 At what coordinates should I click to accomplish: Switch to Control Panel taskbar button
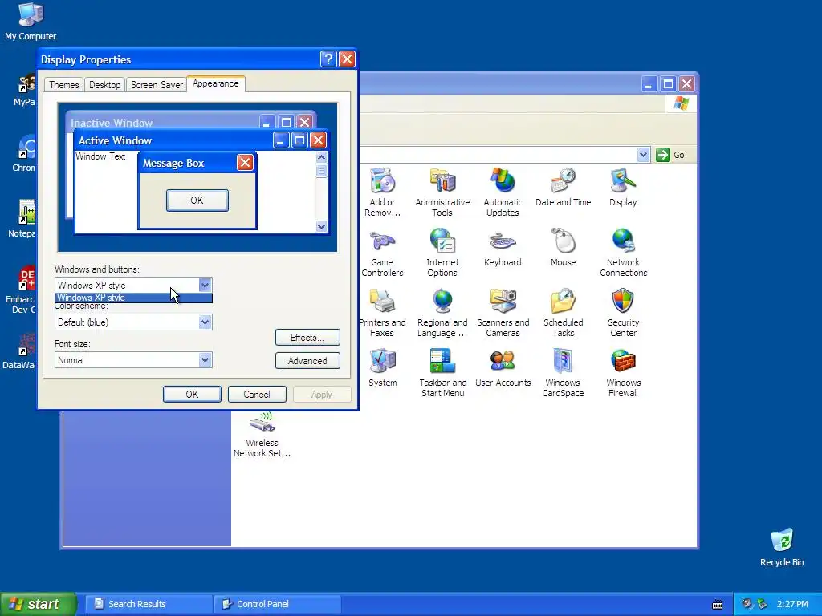coord(277,604)
